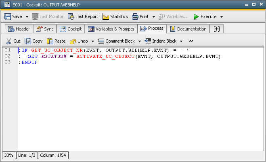Image resolution: width=266 pixels, height=162 pixels.
Task: Click GET_UC_OBJECT_NR in line 01
Action: click(57, 50)
